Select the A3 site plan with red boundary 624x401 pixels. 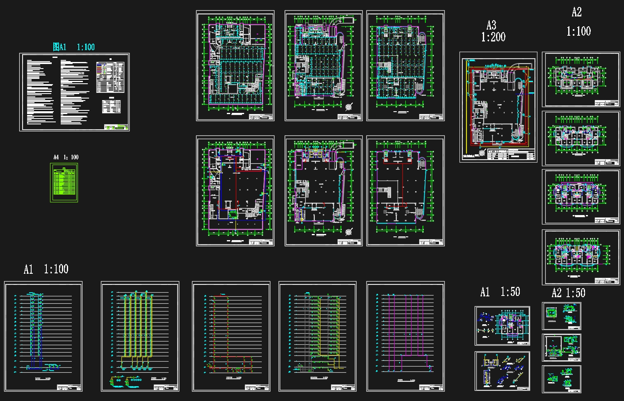pos(498,107)
